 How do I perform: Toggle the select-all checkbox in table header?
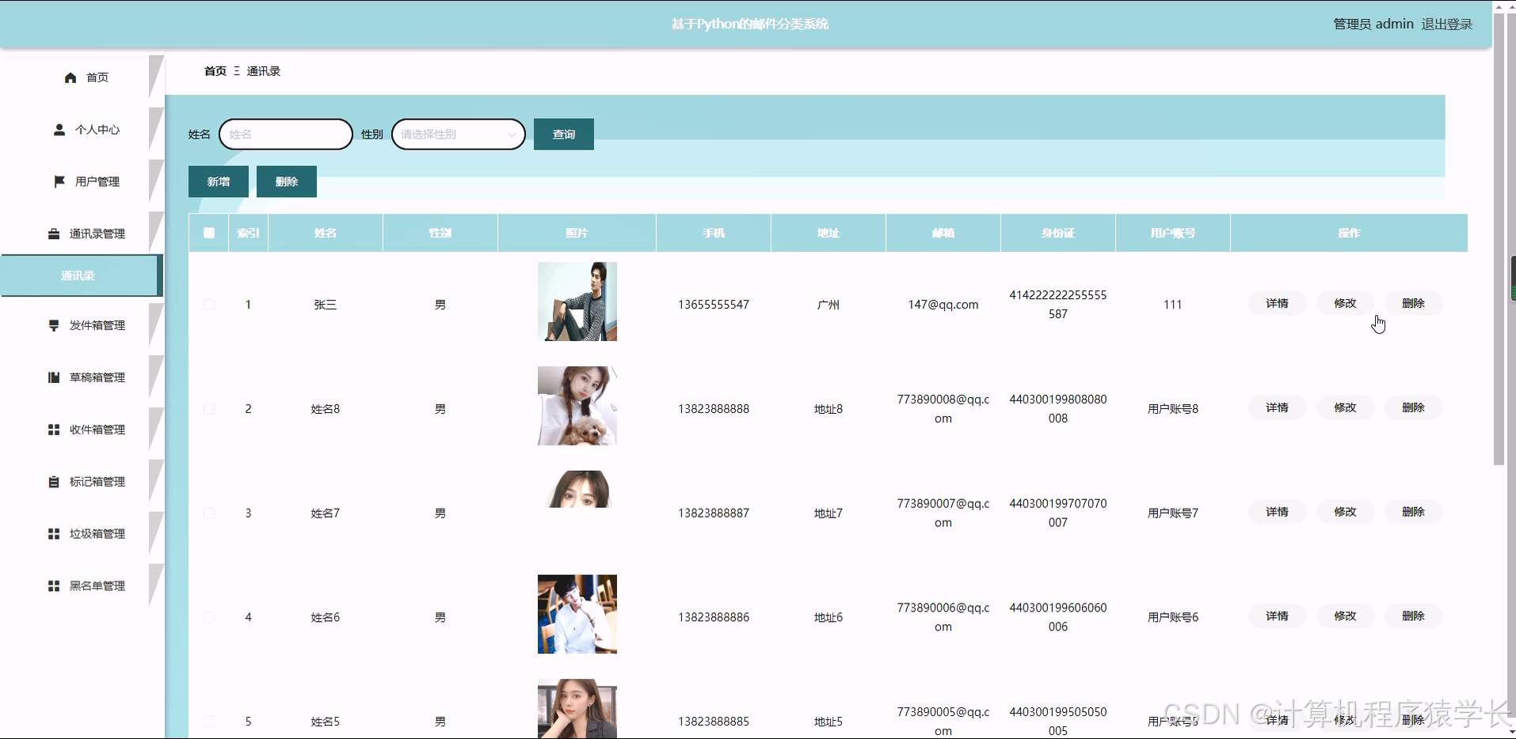pyautogui.click(x=209, y=233)
